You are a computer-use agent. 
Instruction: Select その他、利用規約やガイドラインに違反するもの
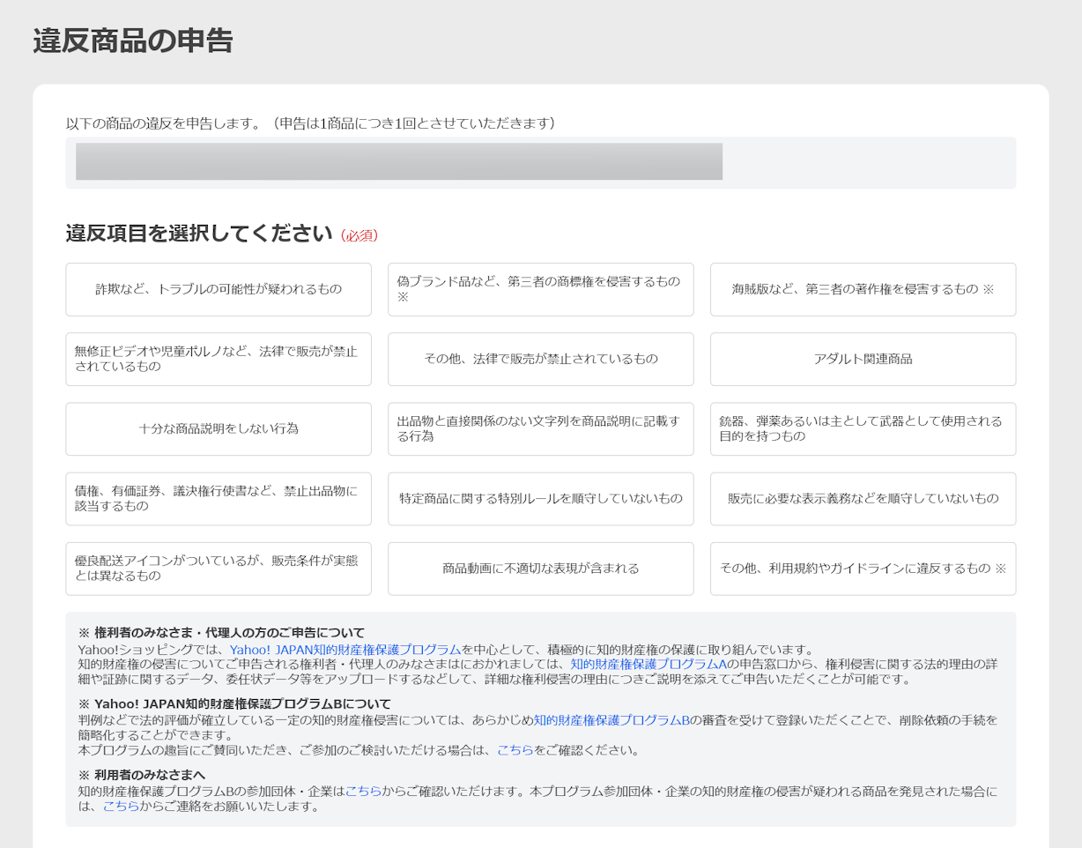click(x=863, y=569)
